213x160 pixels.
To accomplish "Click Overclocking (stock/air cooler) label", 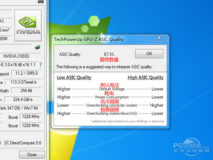I will tap(112, 105).
